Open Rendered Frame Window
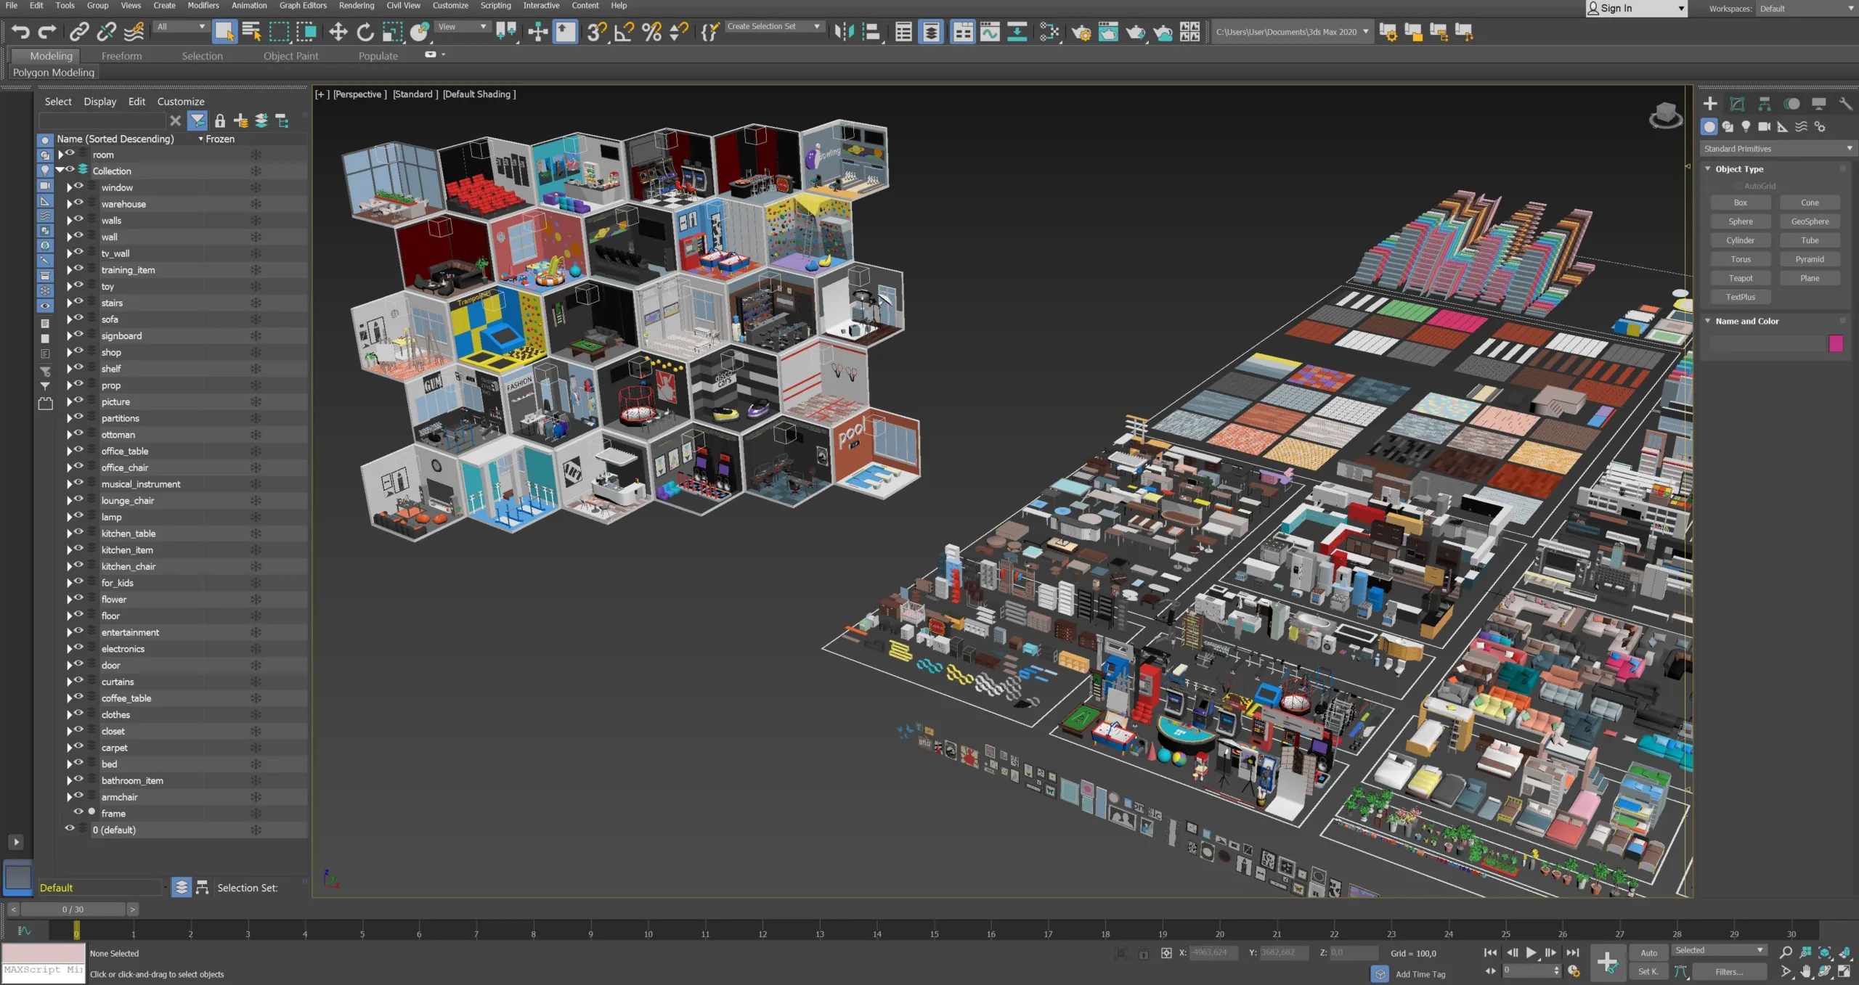This screenshot has height=985, width=1859. 1108,31
